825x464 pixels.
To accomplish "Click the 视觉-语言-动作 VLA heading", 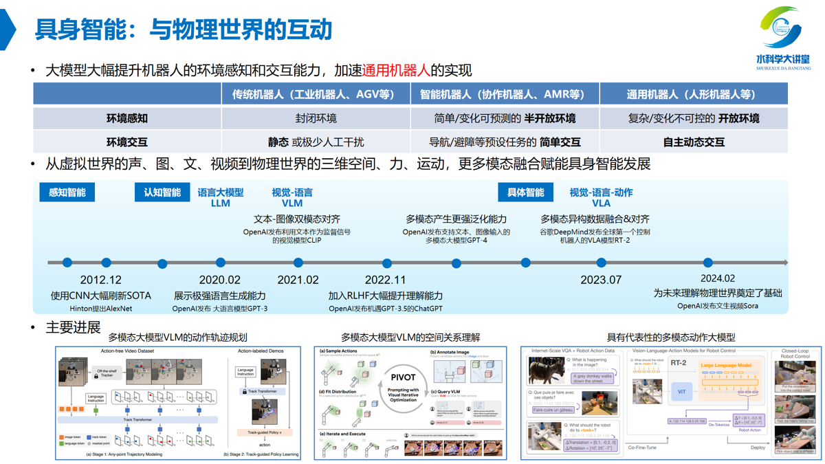I will [x=601, y=198].
